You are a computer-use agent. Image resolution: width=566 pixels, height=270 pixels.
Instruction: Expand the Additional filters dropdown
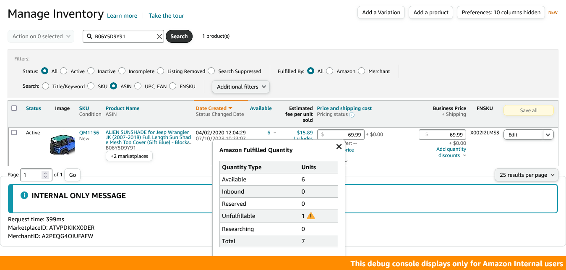click(241, 87)
